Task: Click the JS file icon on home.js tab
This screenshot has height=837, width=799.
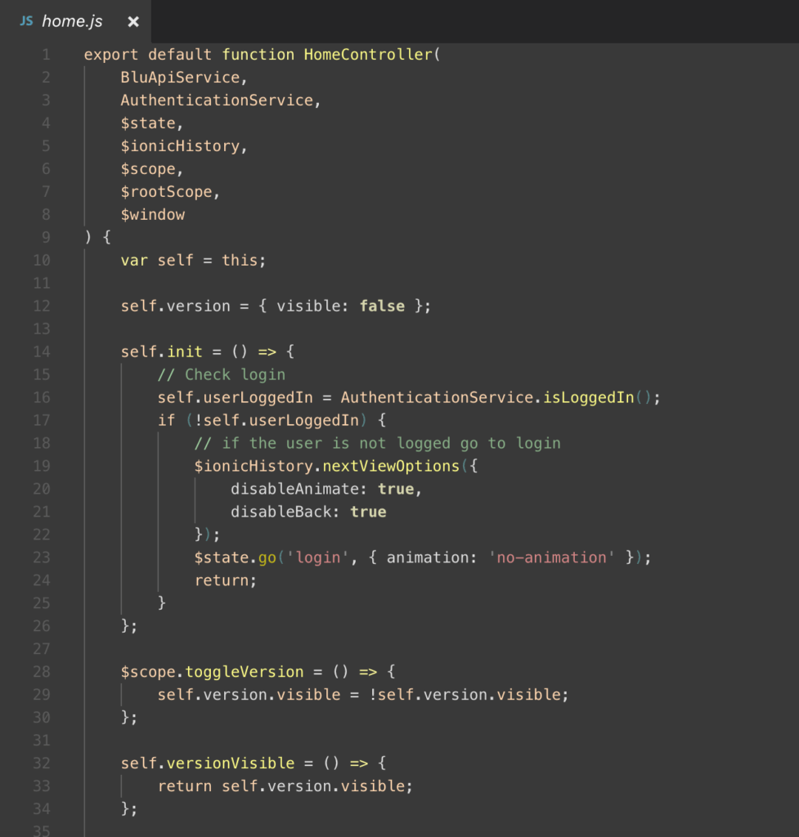Action: coord(26,21)
